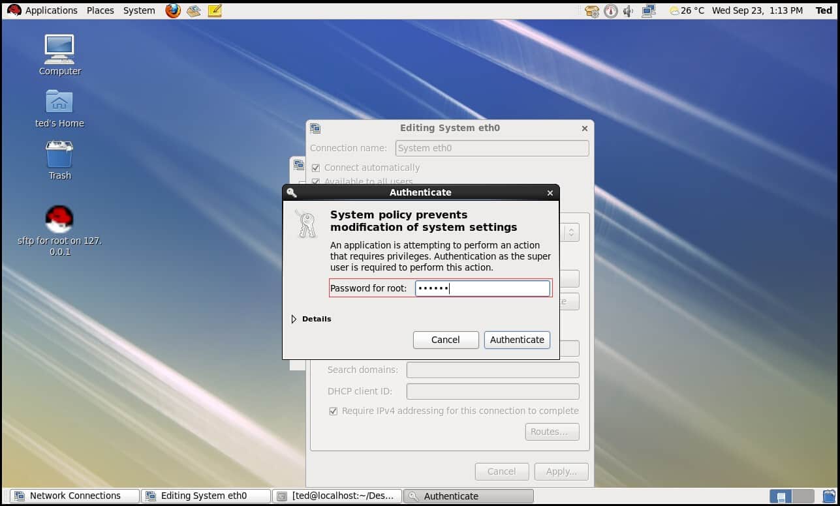The image size is (840, 506).
Task: Open the notes icon in top panel
Action: coord(215,10)
